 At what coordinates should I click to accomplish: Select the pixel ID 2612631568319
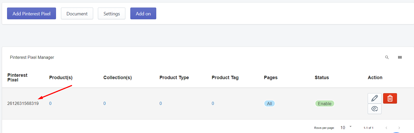point(23,103)
